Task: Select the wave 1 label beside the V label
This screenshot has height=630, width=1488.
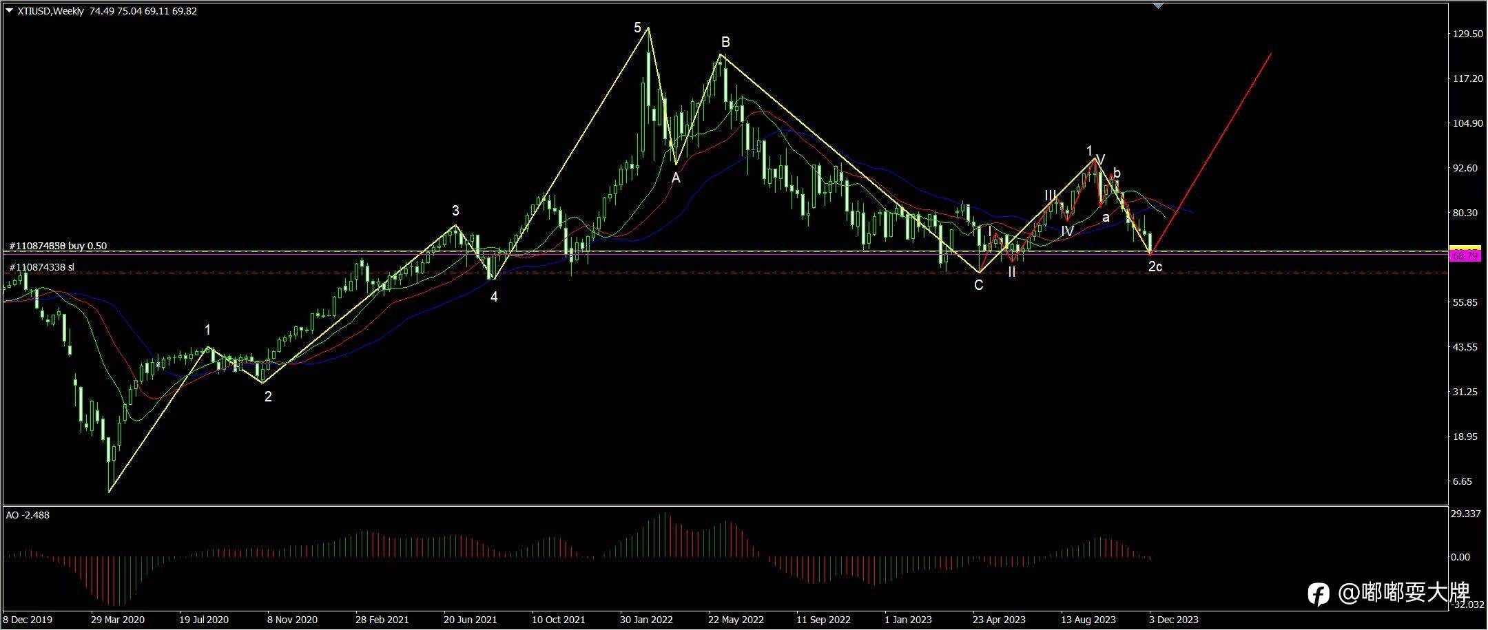Action: click(1089, 151)
